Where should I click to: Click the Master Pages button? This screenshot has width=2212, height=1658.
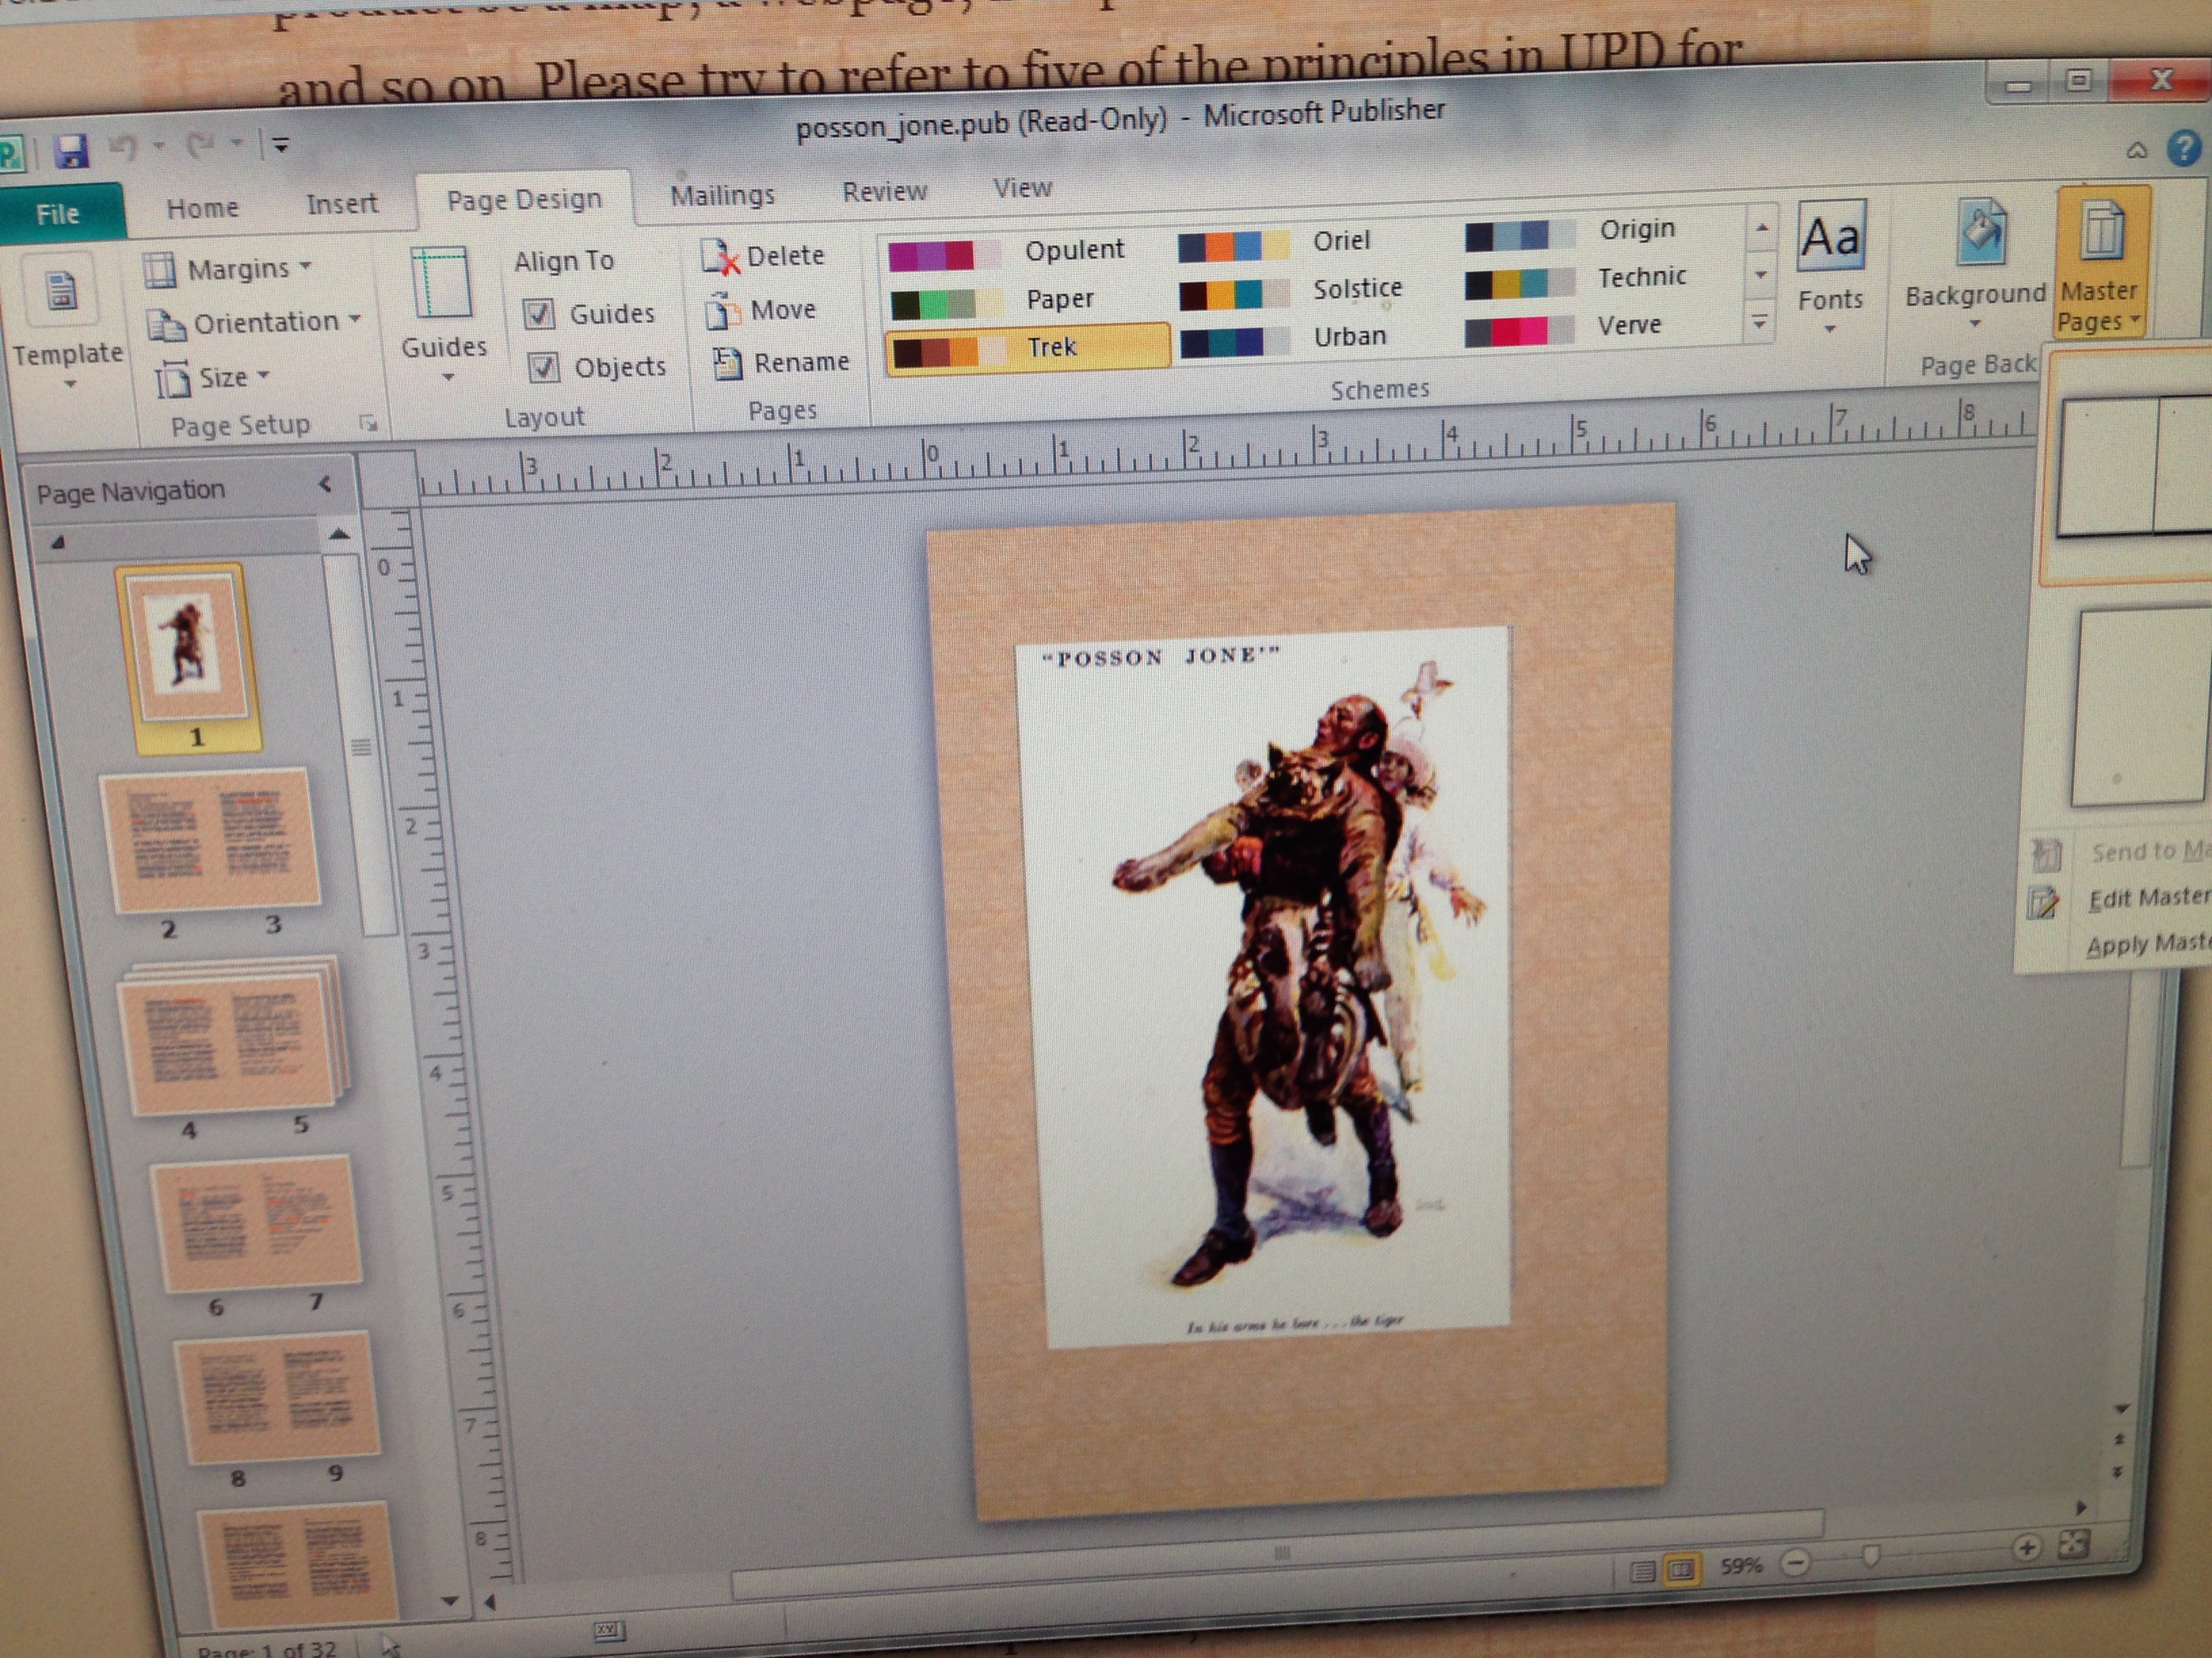tap(2102, 263)
